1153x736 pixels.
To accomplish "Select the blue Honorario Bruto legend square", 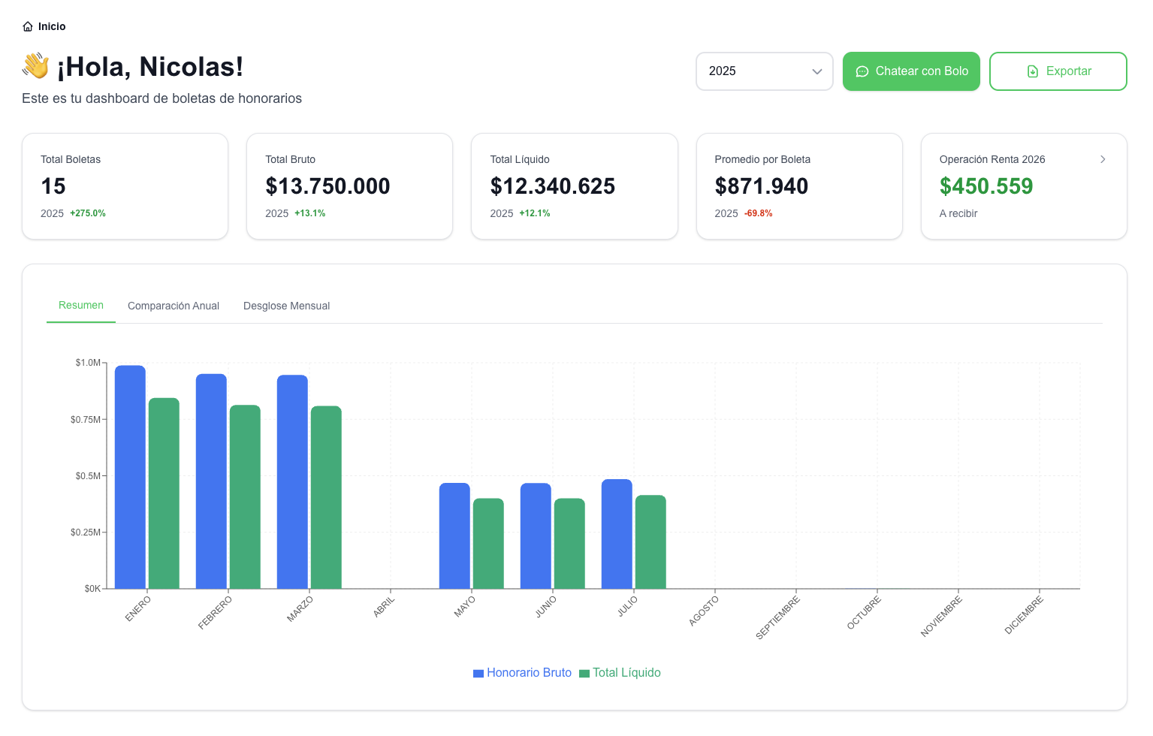I will (x=478, y=673).
